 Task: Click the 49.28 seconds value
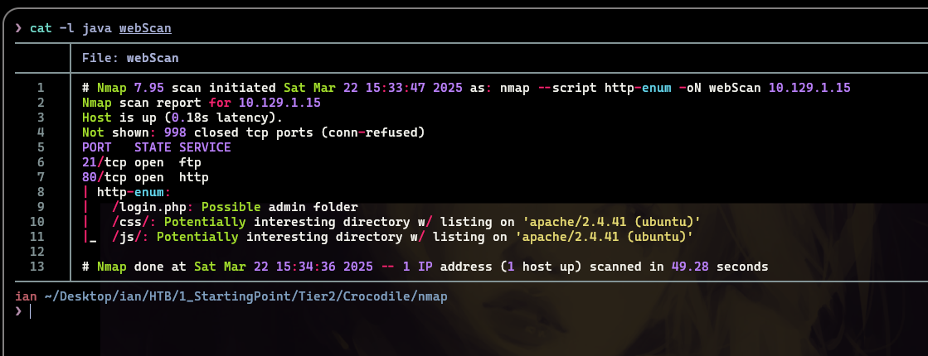point(720,267)
